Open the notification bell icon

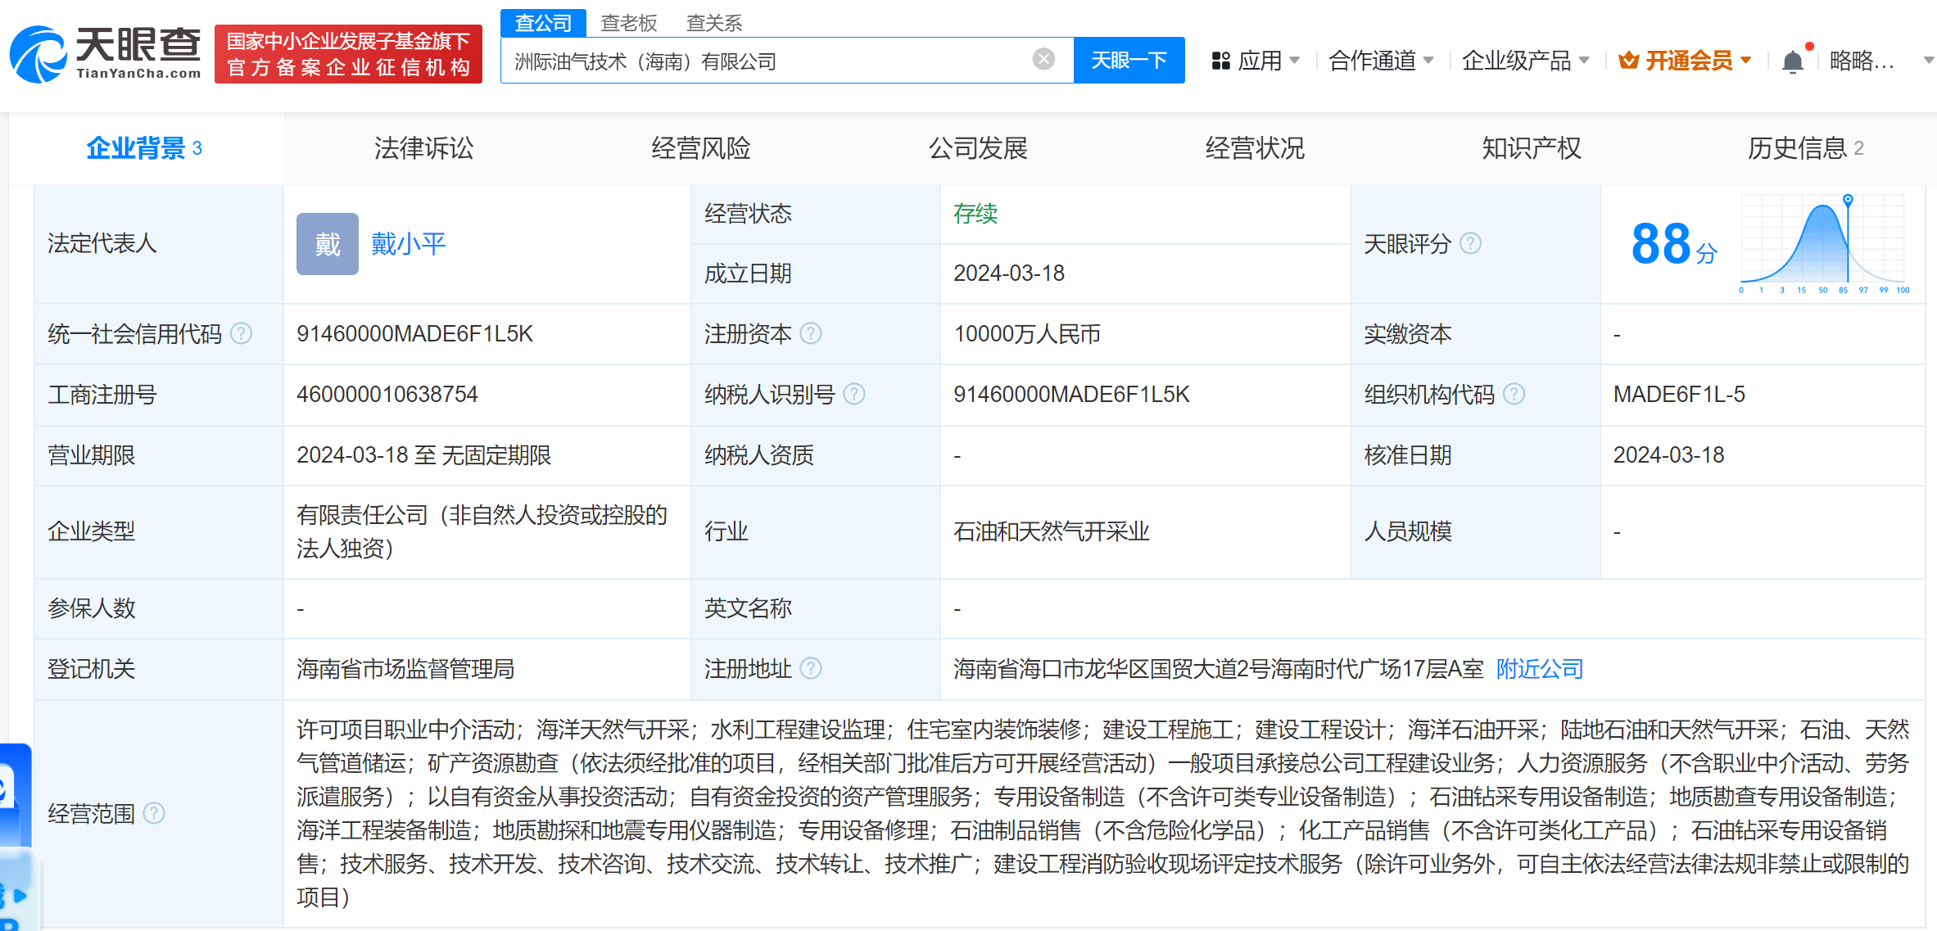[x=1792, y=61]
